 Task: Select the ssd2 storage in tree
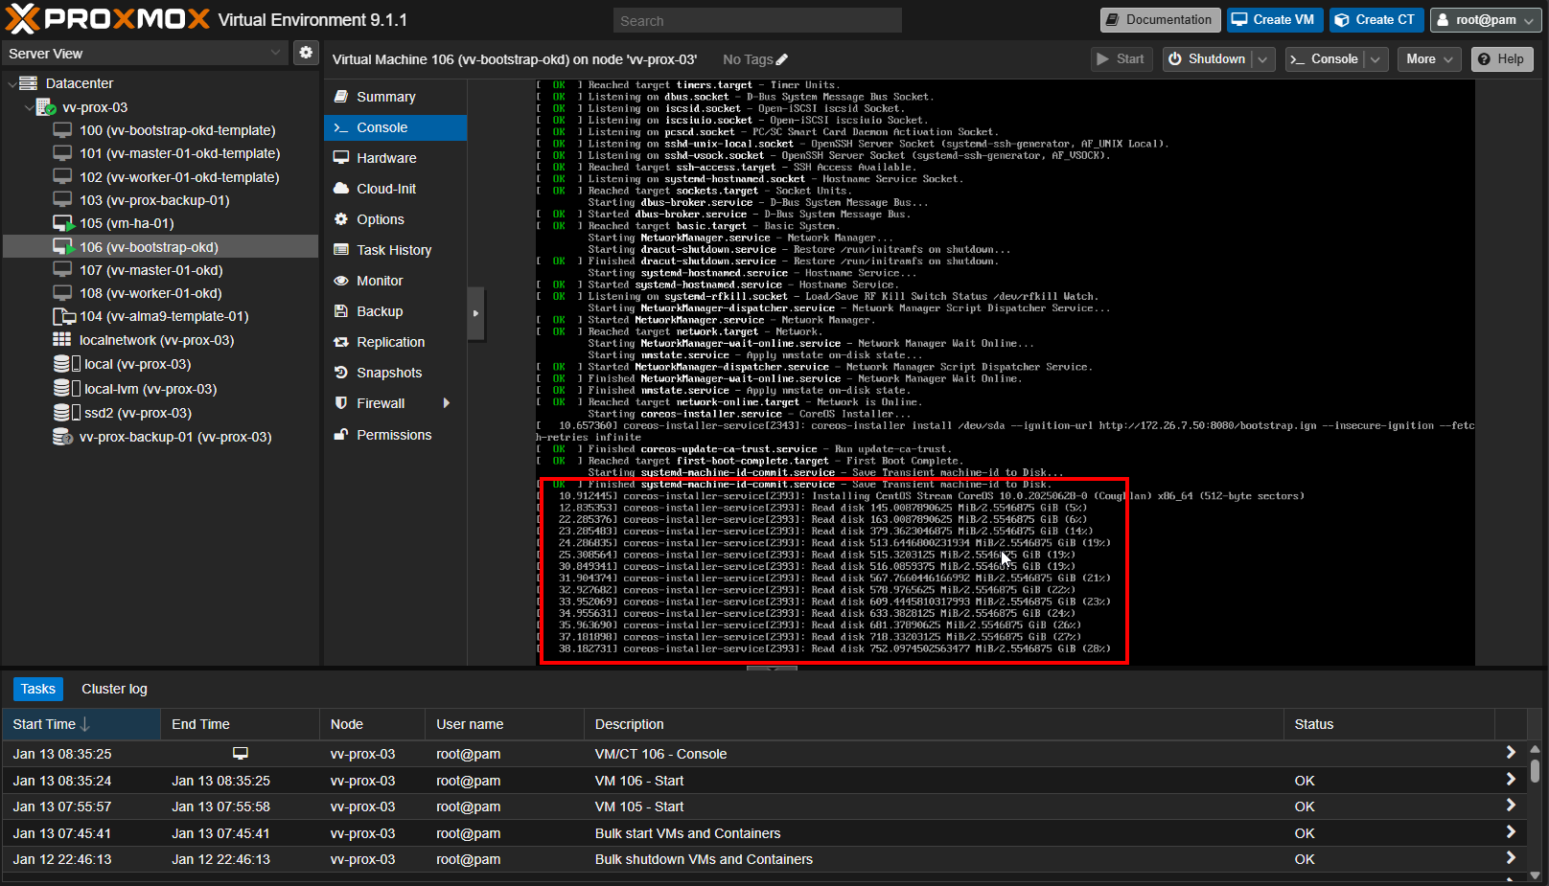point(137,413)
